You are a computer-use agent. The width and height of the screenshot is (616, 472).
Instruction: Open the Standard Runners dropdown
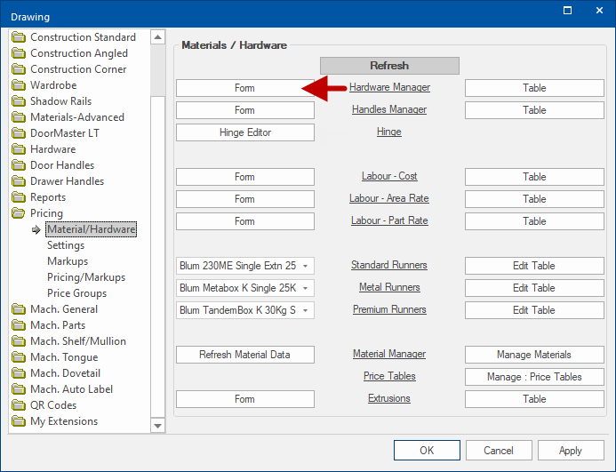click(305, 266)
